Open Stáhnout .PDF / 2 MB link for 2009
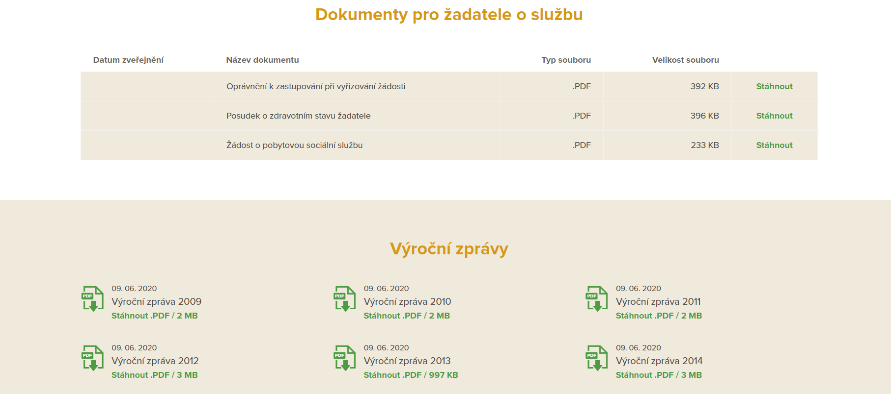This screenshot has height=394, width=891. pos(154,316)
